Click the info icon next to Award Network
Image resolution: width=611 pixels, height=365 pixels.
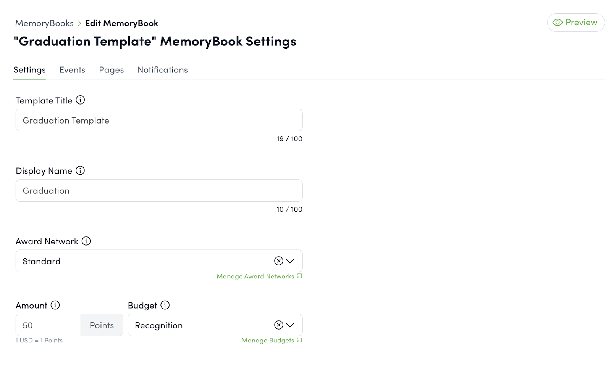[x=86, y=241]
